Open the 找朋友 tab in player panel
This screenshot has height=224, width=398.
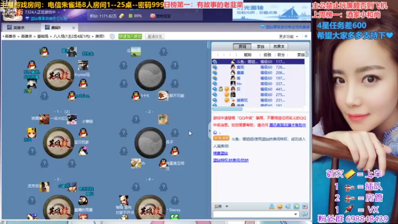coord(279,46)
